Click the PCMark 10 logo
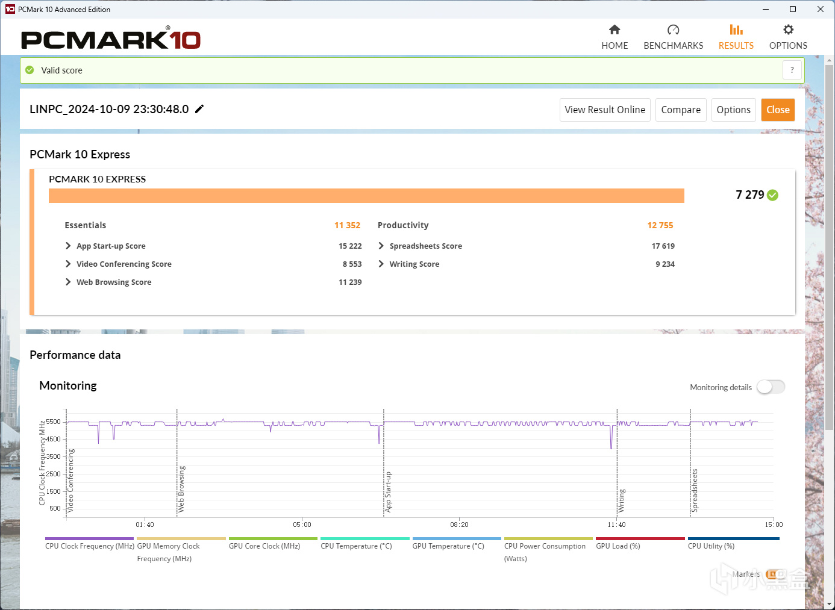This screenshot has height=610, width=835. [x=111, y=39]
